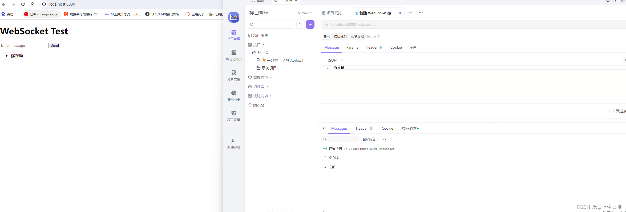Click the interface tree search box
This screenshot has height=212, width=626.
click(x=271, y=24)
